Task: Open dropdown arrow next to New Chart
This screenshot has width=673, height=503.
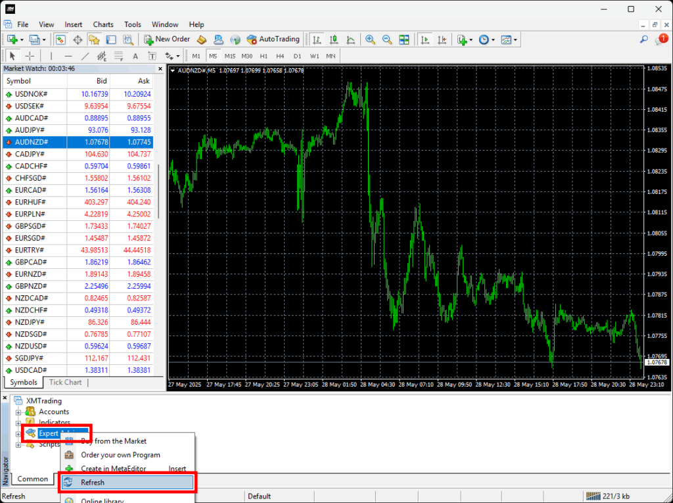Action: 22,39
